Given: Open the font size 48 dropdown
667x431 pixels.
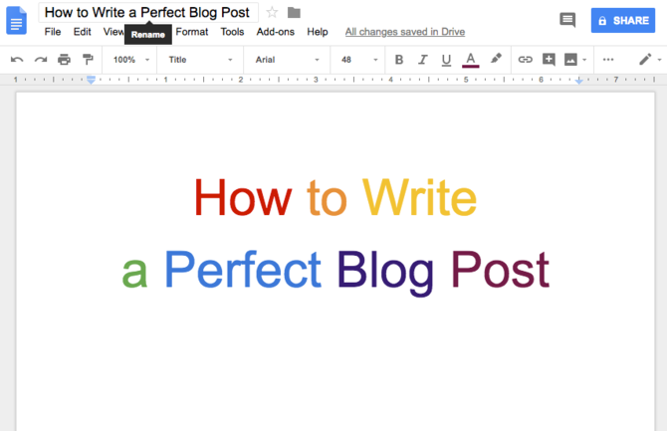Looking at the screenshot, I should point(359,60).
